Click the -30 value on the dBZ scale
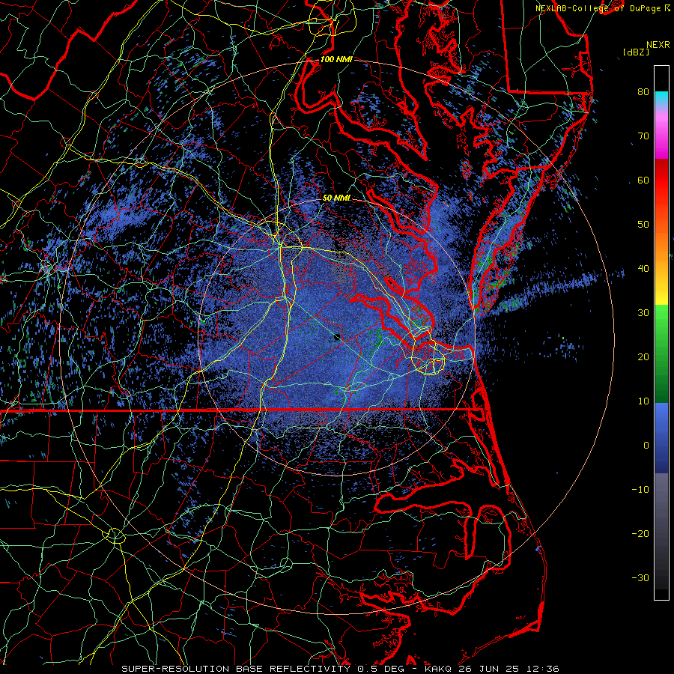 coord(640,578)
